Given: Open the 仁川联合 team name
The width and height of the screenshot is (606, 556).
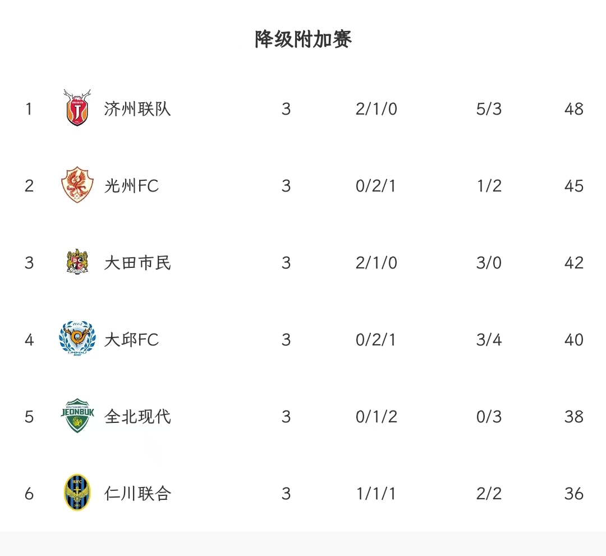Looking at the screenshot, I should pos(137,494).
